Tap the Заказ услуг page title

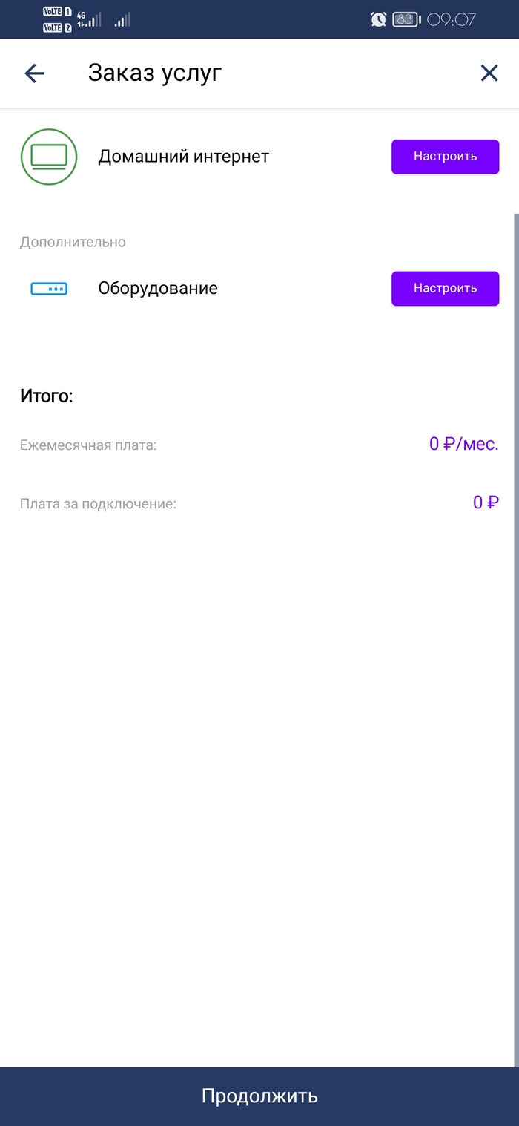click(155, 73)
